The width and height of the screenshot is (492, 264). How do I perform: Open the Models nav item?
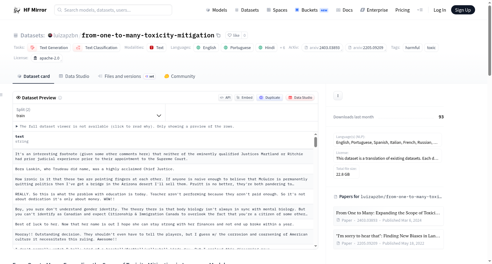pyautogui.click(x=216, y=10)
